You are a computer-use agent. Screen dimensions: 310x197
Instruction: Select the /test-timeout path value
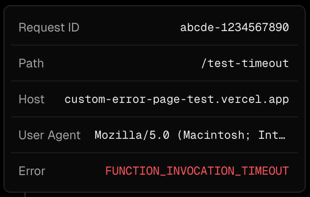(245, 63)
